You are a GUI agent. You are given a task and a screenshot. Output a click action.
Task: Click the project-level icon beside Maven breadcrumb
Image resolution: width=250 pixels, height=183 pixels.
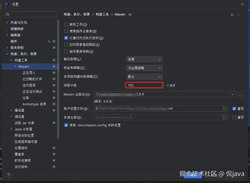point(130,15)
